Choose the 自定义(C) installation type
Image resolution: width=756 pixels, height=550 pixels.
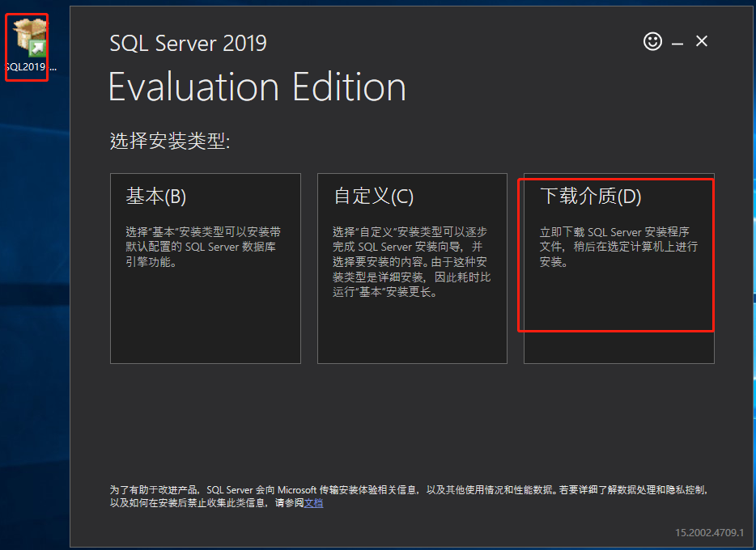[412, 269]
